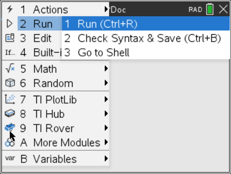The height and width of the screenshot is (174, 231).
Task: Open the TI PlotLib menu item
Action: pyautogui.click(x=56, y=99)
